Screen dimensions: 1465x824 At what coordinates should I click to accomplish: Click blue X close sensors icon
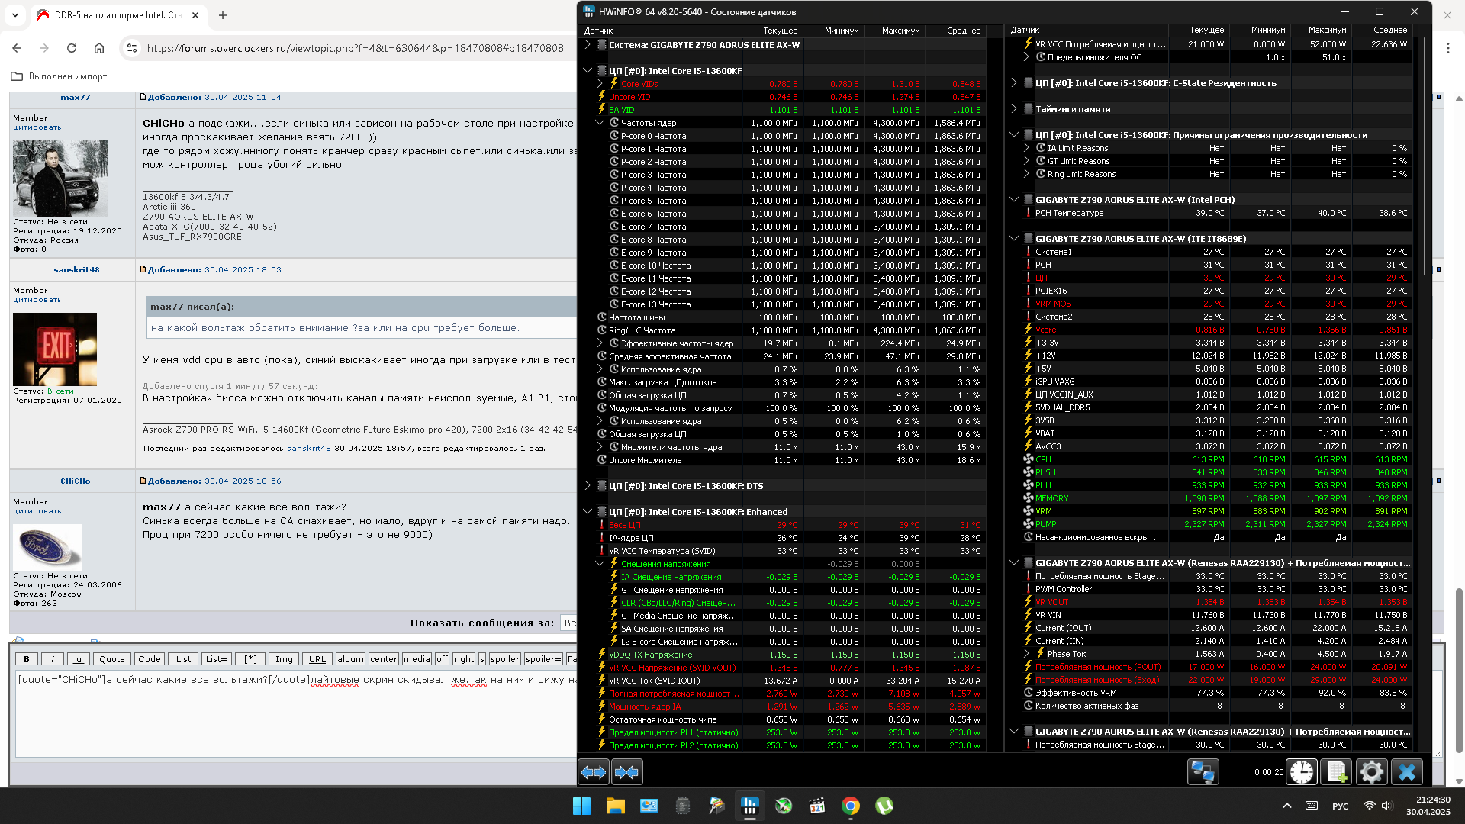[x=1406, y=772]
